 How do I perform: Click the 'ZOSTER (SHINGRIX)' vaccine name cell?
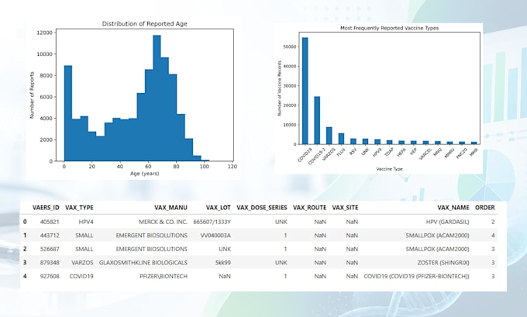443,263
